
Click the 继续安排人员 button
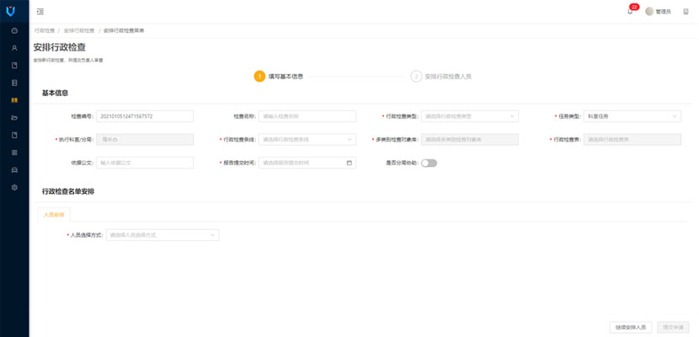[631, 327]
